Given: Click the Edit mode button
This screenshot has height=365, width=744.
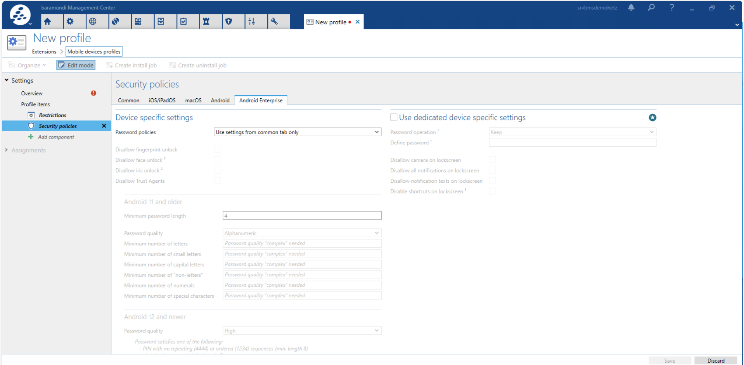Looking at the screenshot, I should click(76, 65).
